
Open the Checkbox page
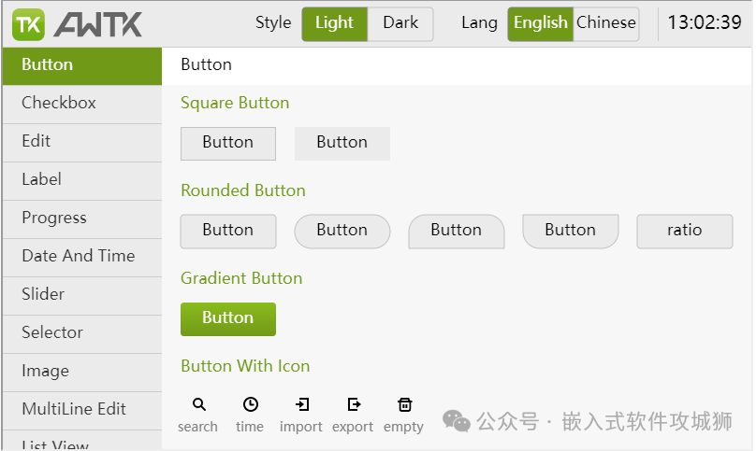click(82, 104)
